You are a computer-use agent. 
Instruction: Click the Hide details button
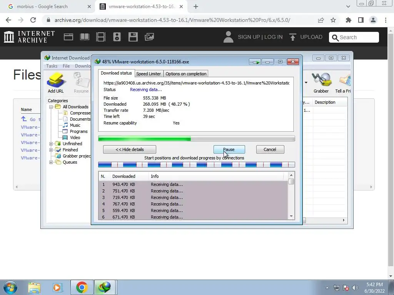130,149
